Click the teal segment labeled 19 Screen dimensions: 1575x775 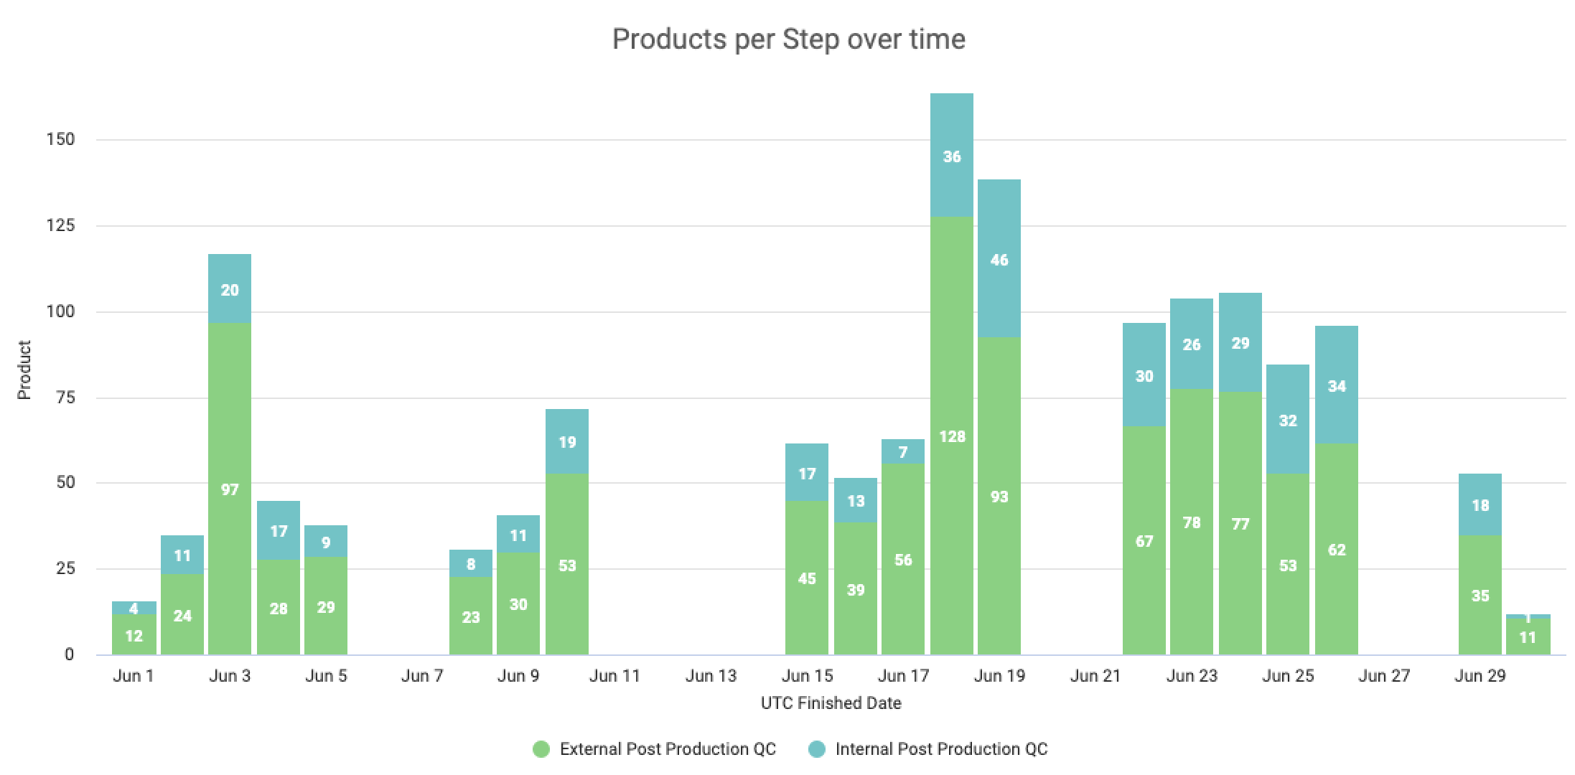pos(567,441)
